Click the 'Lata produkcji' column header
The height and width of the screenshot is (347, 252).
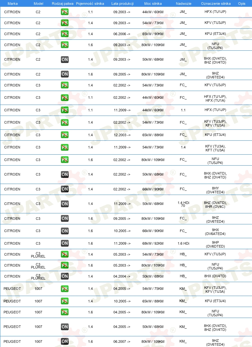[122, 4]
